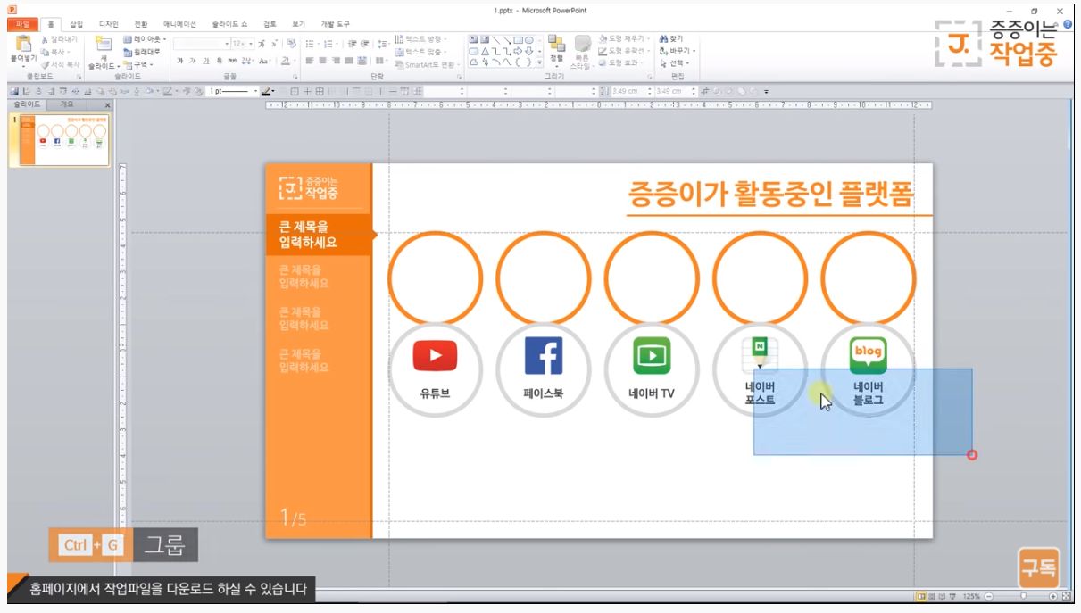Click Quick Styles (빠른 스타일) button
The height and width of the screenshot is (613, 1081).
582,52
